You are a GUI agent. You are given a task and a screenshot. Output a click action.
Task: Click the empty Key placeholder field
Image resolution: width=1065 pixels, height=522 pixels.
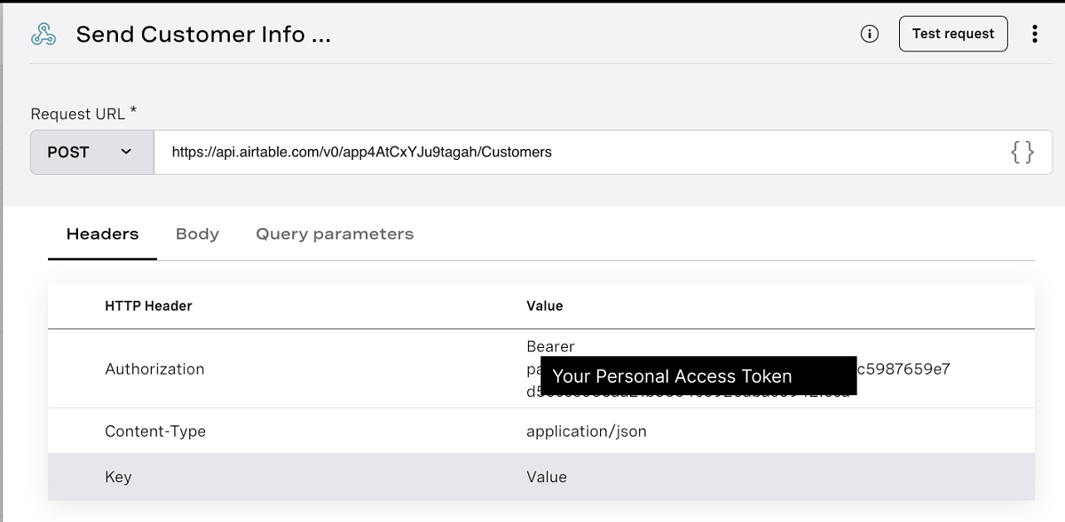(x=118, y=477)
